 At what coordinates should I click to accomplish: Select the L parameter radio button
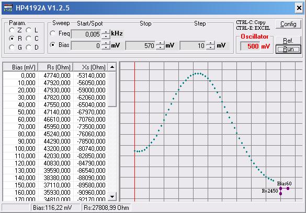29,30
